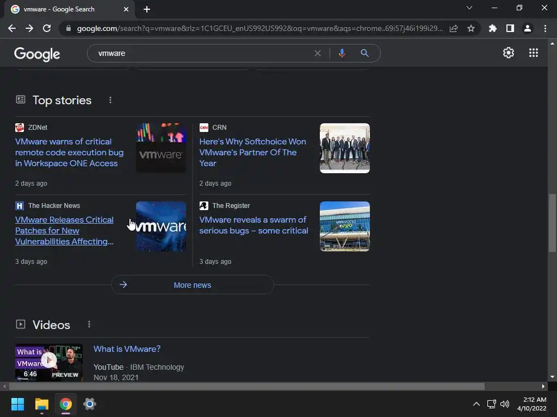Submit search with magnifier icon
Viewport: 557px width, 417px height.
point(364,53)
